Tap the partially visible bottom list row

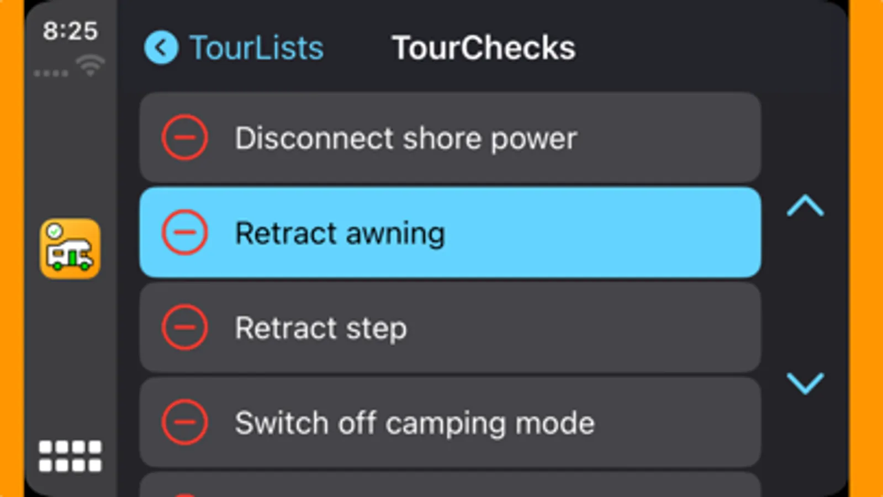pos(450,486)
